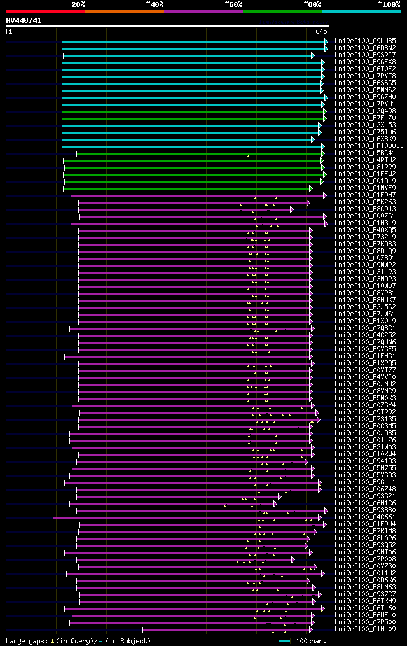This screenshot has height=646, width=407.
Task: Open the UniRef100_Q8YP81 label
Action: click(365, 293)
